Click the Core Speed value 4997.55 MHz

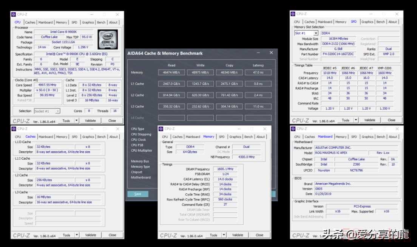coord(48,85)
